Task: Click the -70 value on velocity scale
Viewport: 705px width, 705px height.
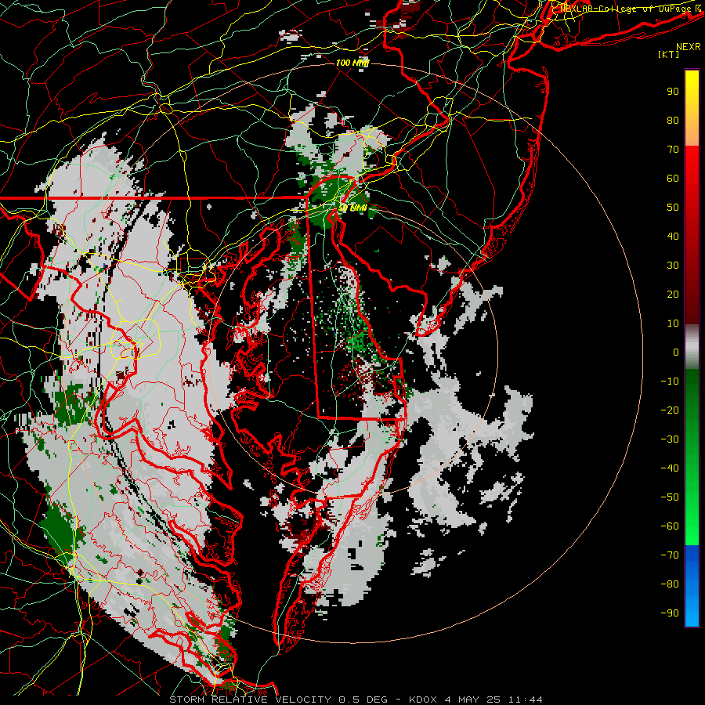Action: pyautogui.click(x=670, y=555)
